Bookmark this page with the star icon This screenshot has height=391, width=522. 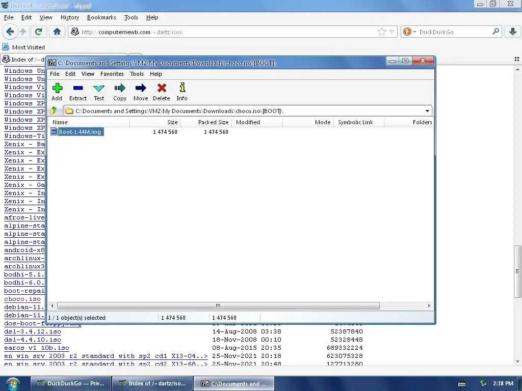(x=381, y=32)
